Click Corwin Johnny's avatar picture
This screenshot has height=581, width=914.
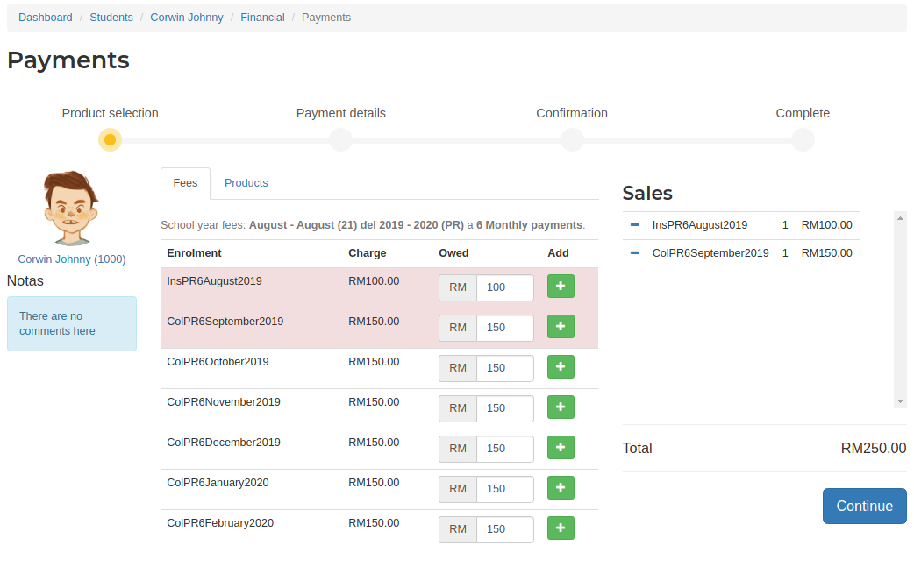(71, 209)
